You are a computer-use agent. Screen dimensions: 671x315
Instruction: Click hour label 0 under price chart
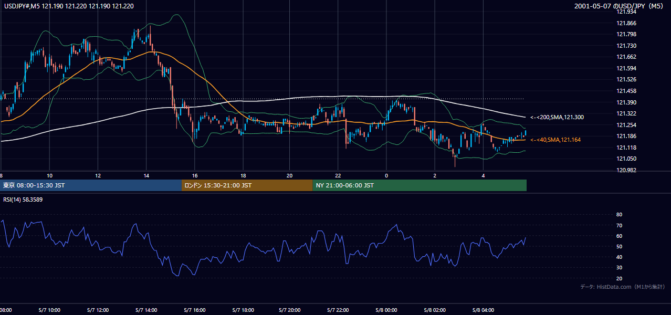[x=386, y=175]
